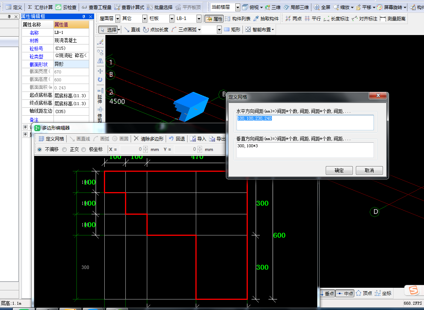The height and width of the screenshot is (310, 424).
Task: Select 平行 parallel axis tool
Action: [x=313, y=19]
